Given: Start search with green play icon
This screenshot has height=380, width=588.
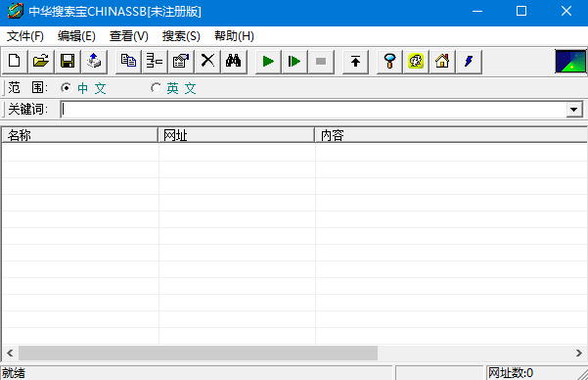Looking at the screenshot, I should tap(268, 61).
